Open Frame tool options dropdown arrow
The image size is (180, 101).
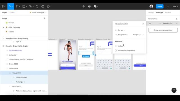coord(20,6)
